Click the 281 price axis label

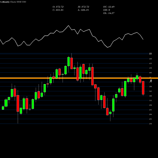click(150, 110)
